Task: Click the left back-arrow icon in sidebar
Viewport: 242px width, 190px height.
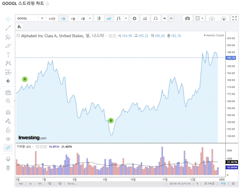Action: coord(8,81)
